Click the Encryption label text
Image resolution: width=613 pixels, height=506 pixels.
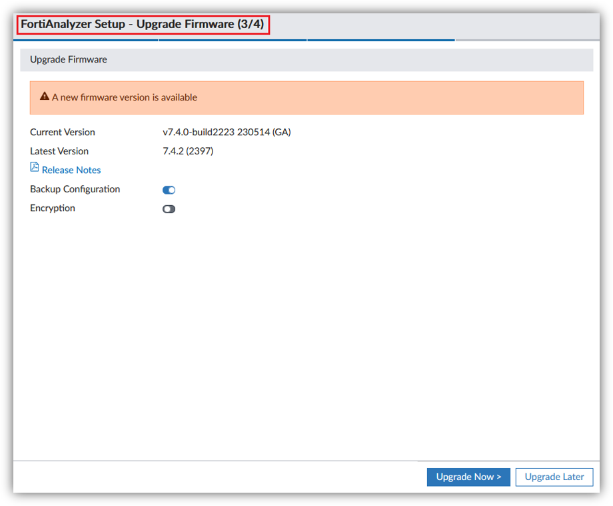tap(53, 208)
